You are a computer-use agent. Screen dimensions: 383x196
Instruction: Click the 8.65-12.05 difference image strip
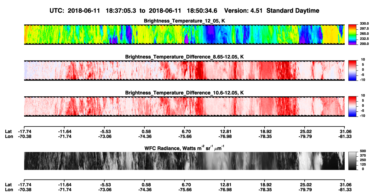[x=184, y=71]
